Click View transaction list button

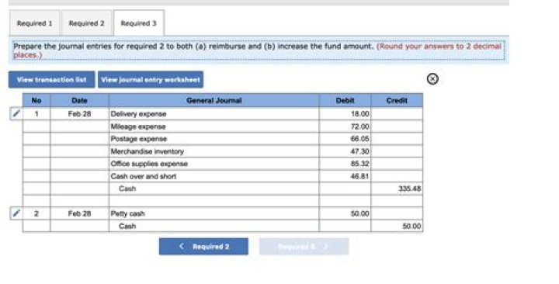52,79
